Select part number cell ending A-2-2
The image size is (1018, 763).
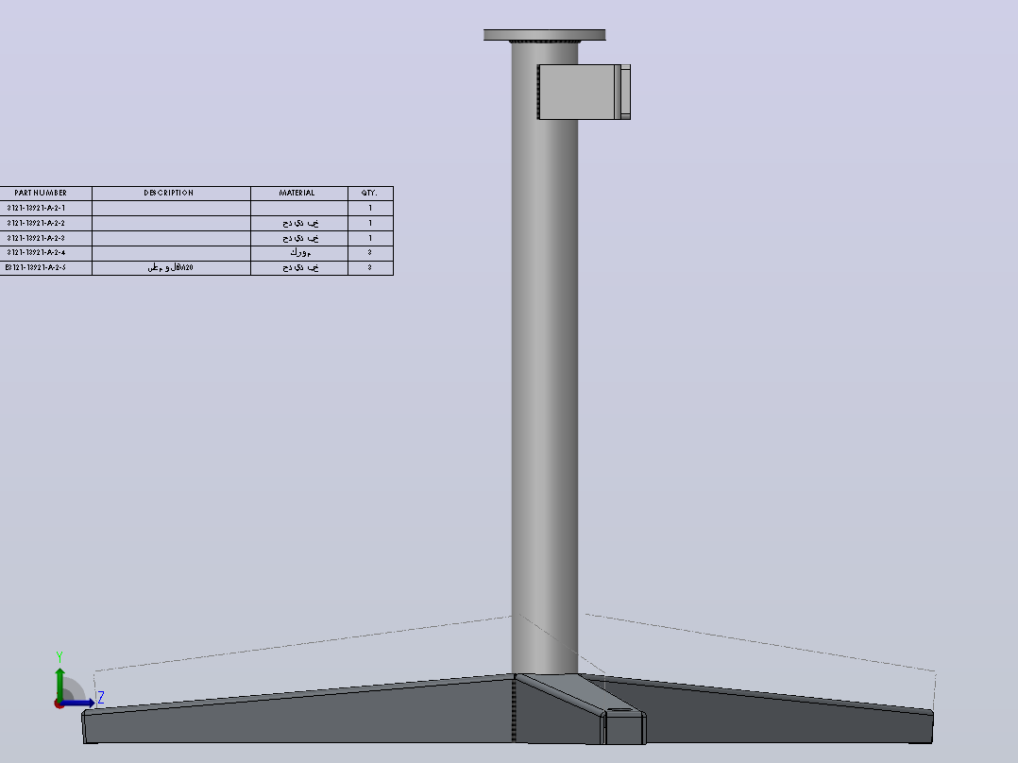45,223
